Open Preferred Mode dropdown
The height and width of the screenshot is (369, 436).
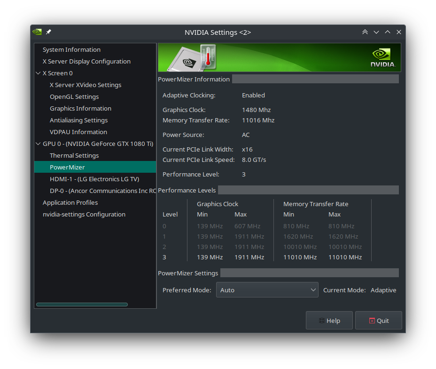tap(267, 290)
